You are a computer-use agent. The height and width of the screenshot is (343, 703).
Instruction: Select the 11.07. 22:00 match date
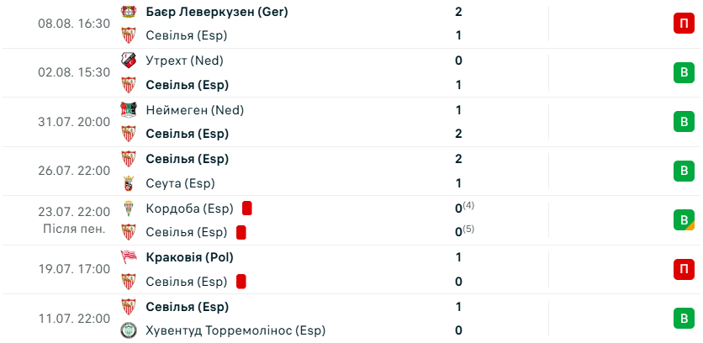(74, 319)
